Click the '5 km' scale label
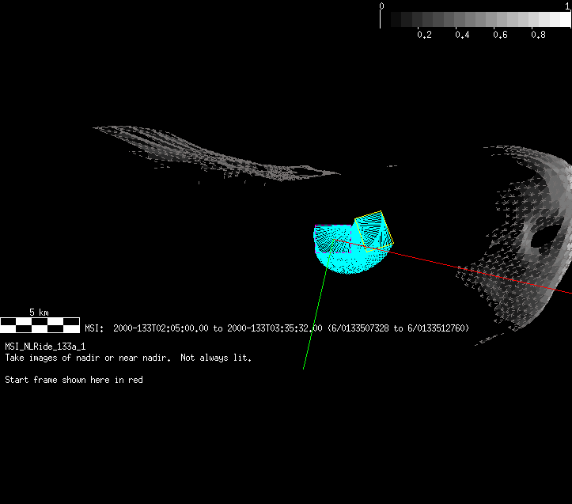The height and width of the screenshot is (504, 572). (39, 313)
